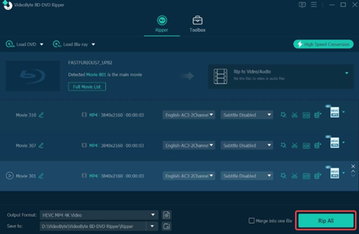The image size is (359, 234).
Task: Switch to the Toolbox tab
Action: click(197, 24)
